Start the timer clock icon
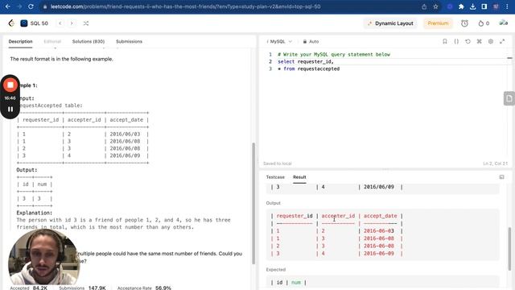 tap(464, 23)
